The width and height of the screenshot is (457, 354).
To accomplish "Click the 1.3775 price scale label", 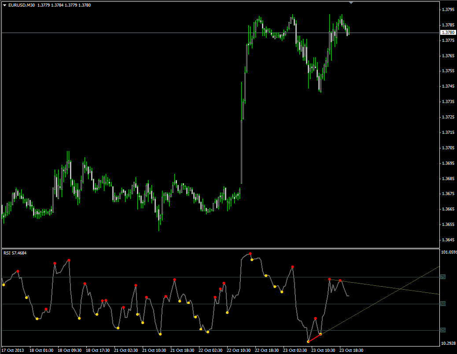I will click(x=448, y=40).
